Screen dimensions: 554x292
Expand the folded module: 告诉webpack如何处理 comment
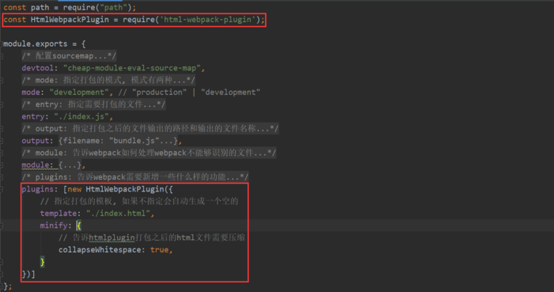pos(149,153)
